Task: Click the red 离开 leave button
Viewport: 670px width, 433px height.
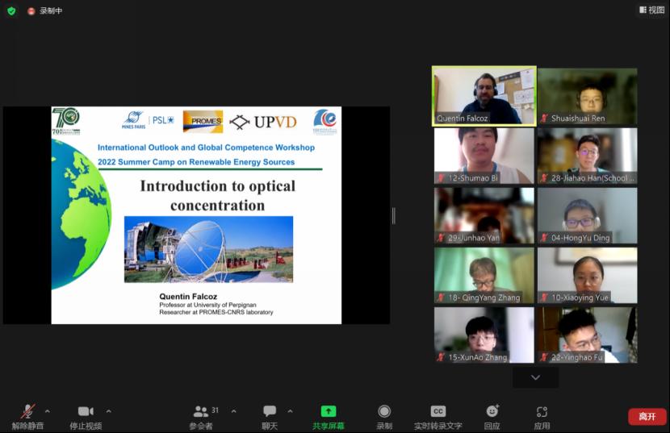Action: coord(647,416)
